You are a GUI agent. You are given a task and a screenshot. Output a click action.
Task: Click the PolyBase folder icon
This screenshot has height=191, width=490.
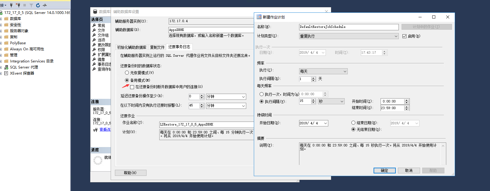[6, 43]
